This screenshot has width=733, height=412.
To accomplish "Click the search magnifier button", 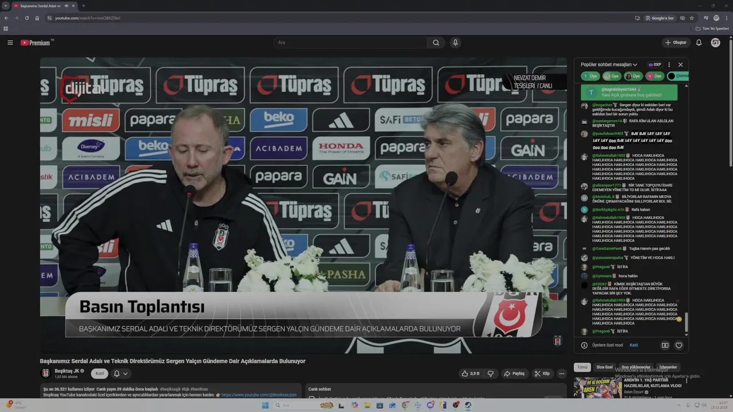I will click(x=436, y=42).
